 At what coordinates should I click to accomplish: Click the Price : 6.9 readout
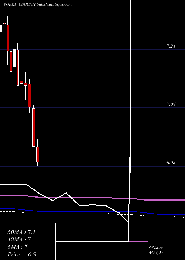(x=21, y=254)
